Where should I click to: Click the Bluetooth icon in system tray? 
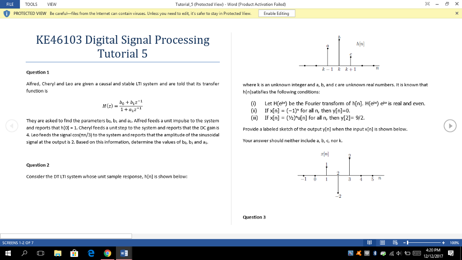coord(375,254)
